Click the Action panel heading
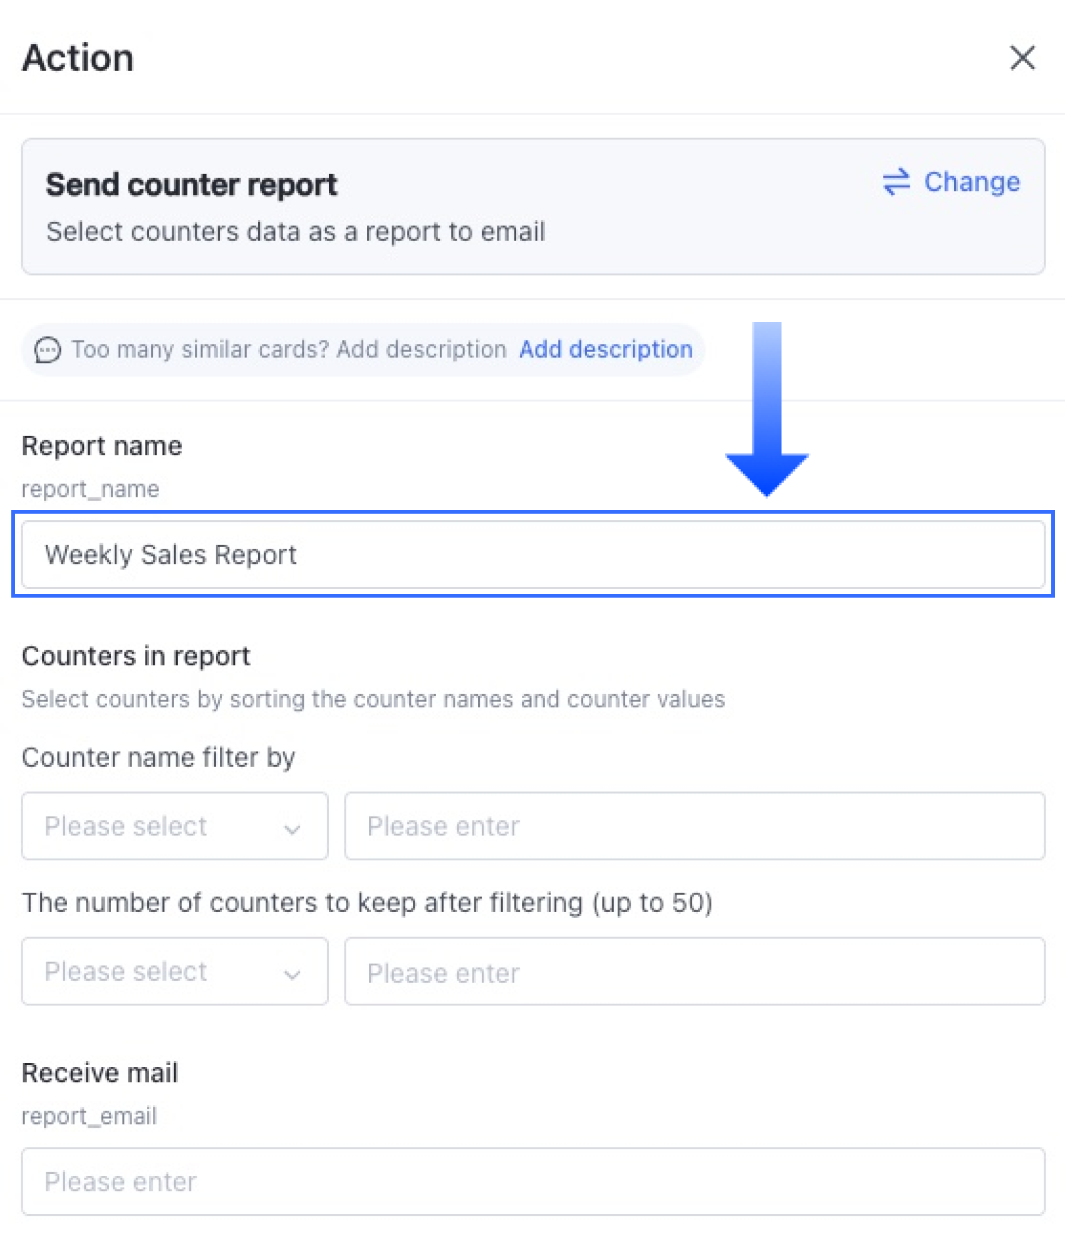1065x1241 pixels. pyautogui.click(x=78, y=58)
